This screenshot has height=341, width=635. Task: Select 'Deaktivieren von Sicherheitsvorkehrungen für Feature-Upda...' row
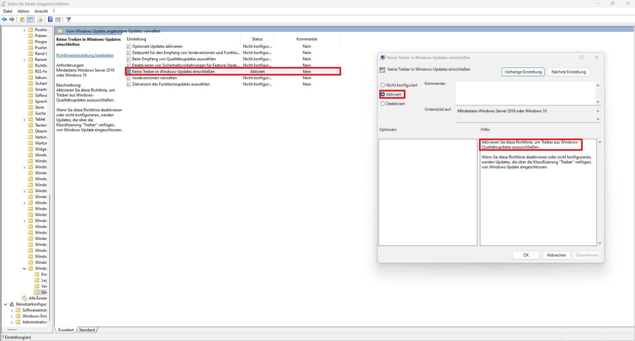click(233, 65)
